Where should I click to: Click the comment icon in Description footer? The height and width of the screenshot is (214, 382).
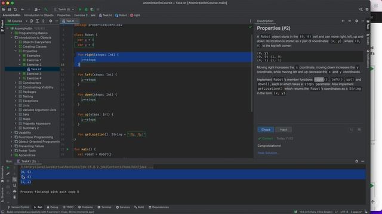[x=359, y=130]
